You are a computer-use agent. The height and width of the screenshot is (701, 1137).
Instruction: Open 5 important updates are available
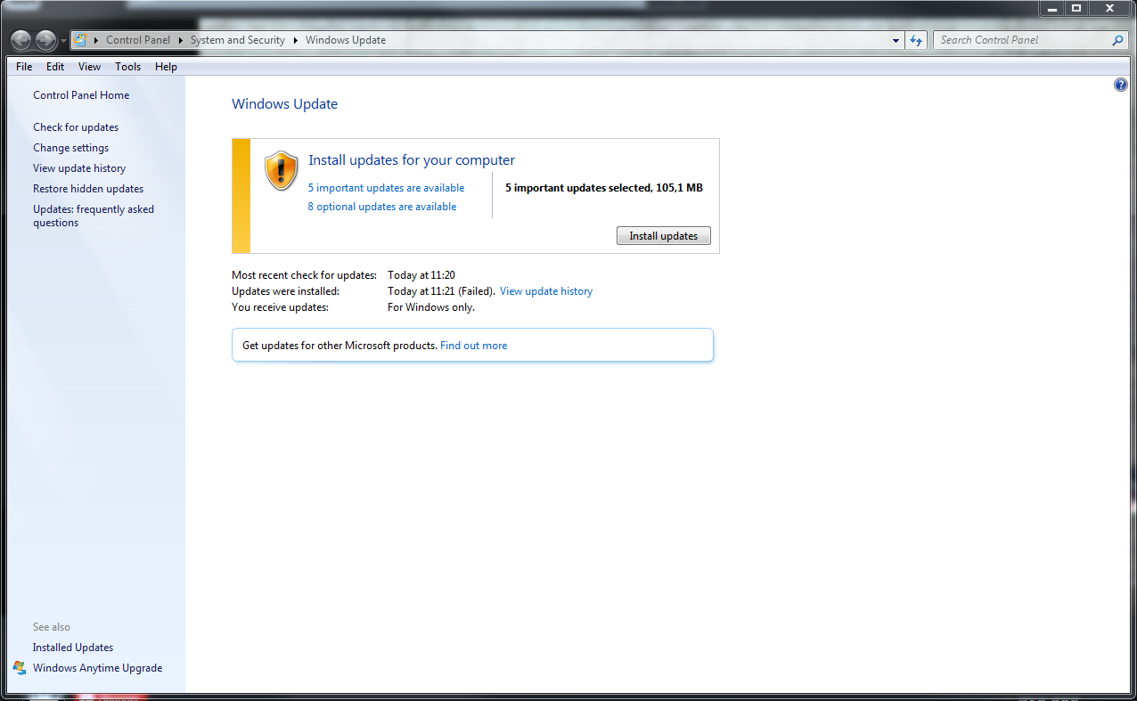(x=387, y=188)
